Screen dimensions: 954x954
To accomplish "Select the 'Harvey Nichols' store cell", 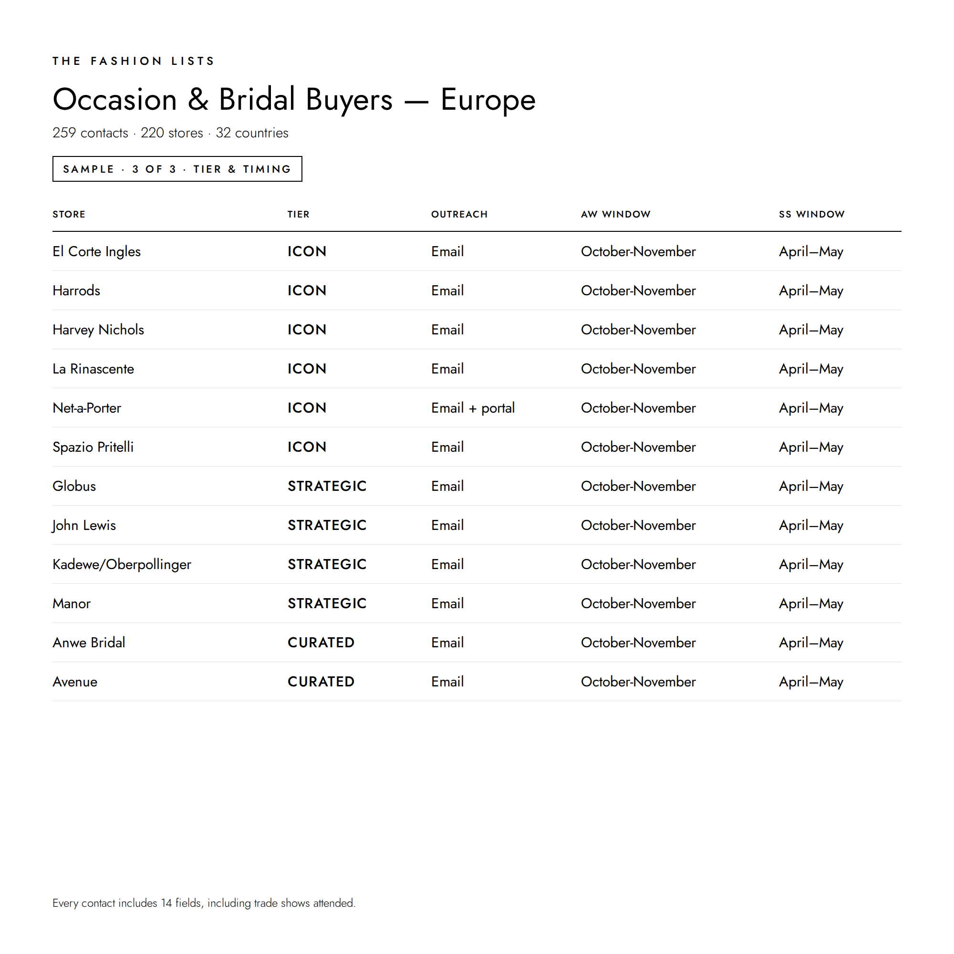I will (98, 330).
